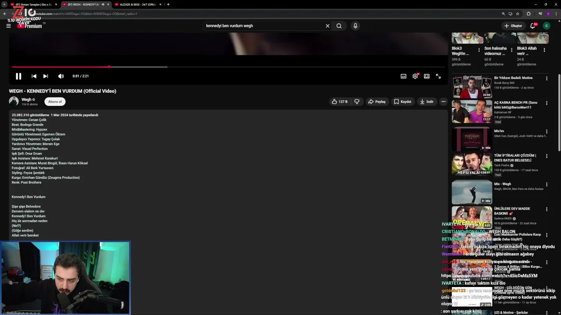The width and height of the screenshot is (561, 315).
Task: Bookmark this page with star icon
Action: point(518,14)
